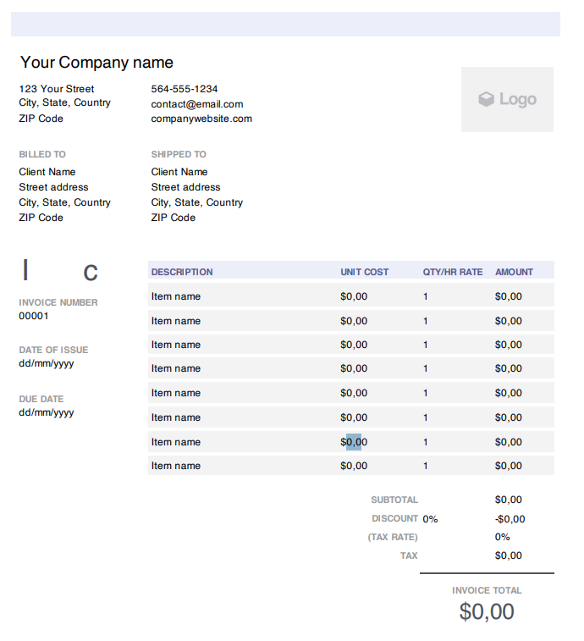
Task: Click the "INVOICE TOTAL" label
Action: [487, 591]
